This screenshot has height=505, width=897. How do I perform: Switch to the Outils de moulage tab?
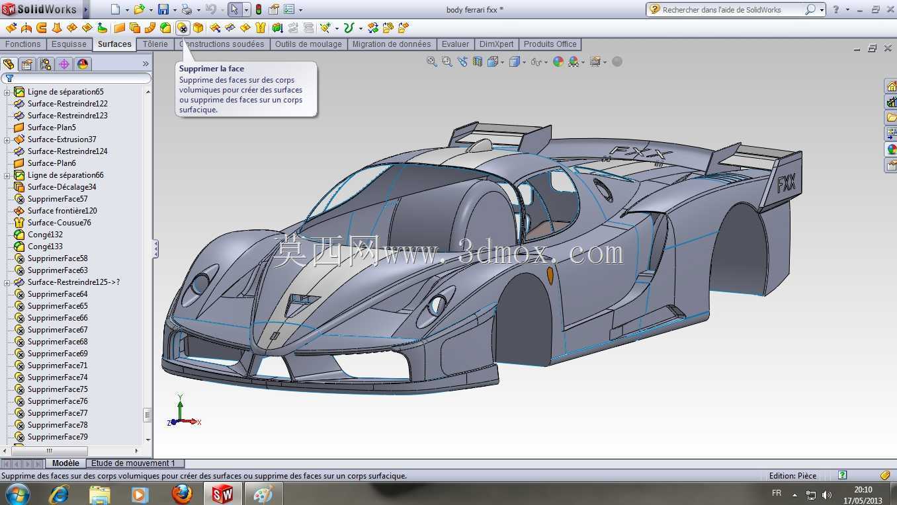tap(308, 44)
